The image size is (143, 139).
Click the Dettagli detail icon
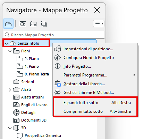[x=16, y=112]
